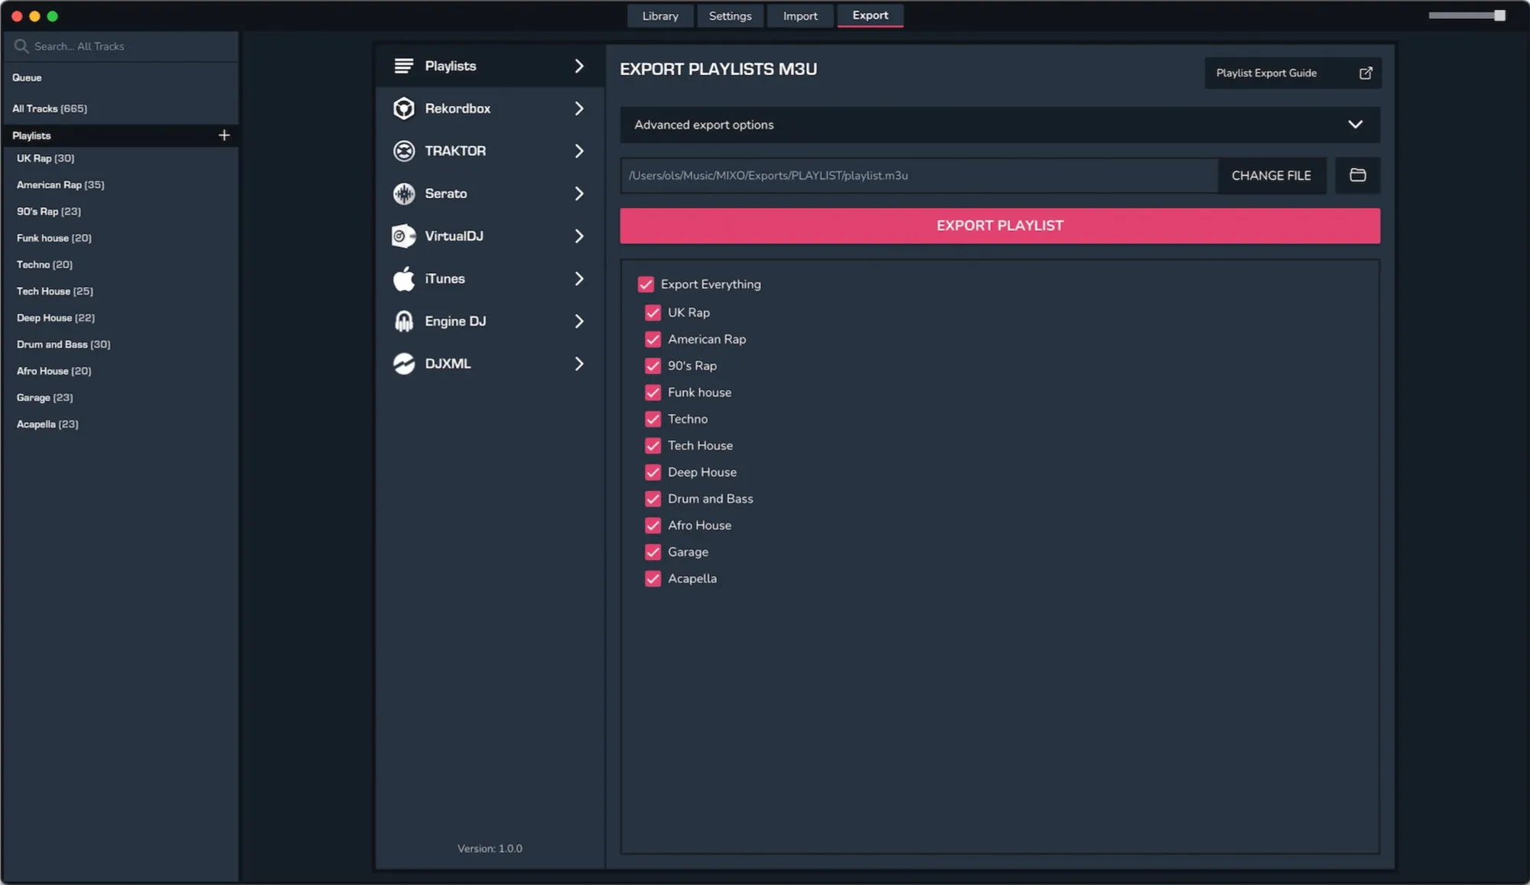
Task: Disable the Techno playlist export checkbox
Action: pyautogui.click(x=653, y=419)
